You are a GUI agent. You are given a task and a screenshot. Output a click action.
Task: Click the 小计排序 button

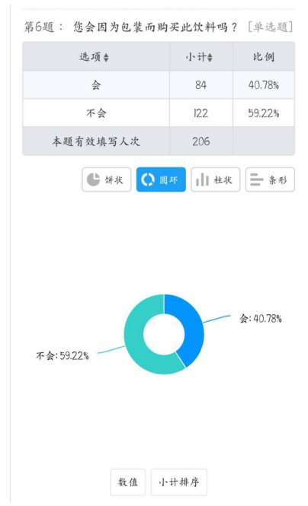pyautogui.click(x=178, y=482)
